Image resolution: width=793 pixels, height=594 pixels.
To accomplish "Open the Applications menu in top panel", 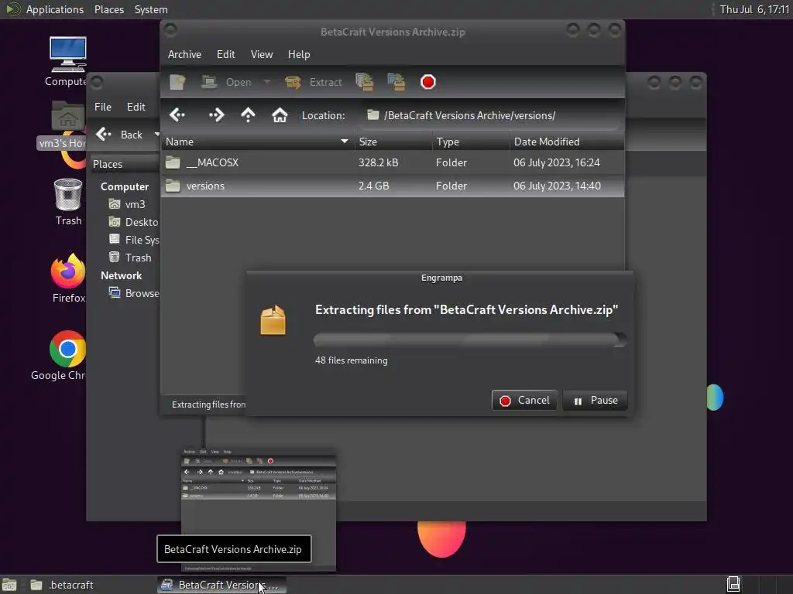I will point(55,9).
